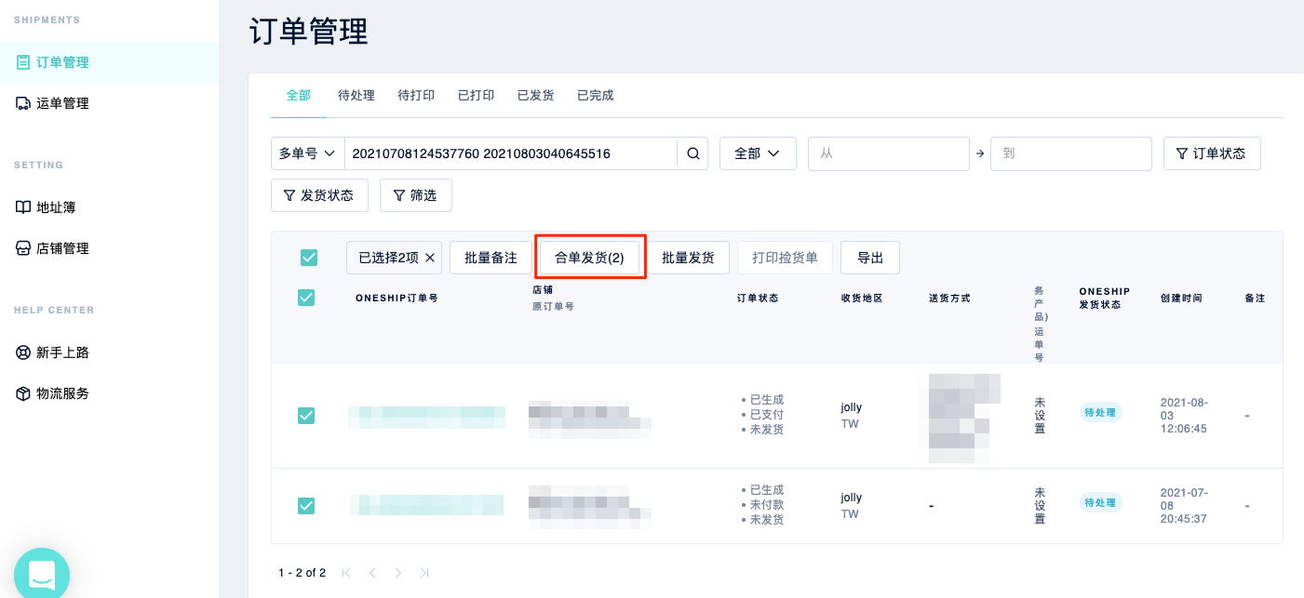The height and width of the screenshot is (598, 1304).
Task: Click the 创建时间 column header
Action: tap(1181, 299)
